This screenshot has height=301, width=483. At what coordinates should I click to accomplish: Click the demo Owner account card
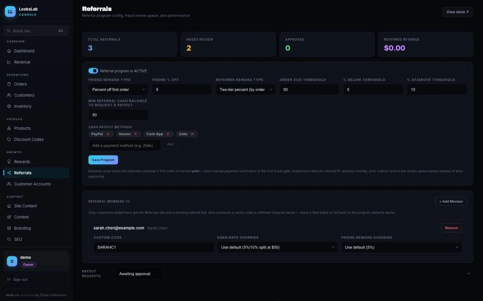tap(36, 261)
